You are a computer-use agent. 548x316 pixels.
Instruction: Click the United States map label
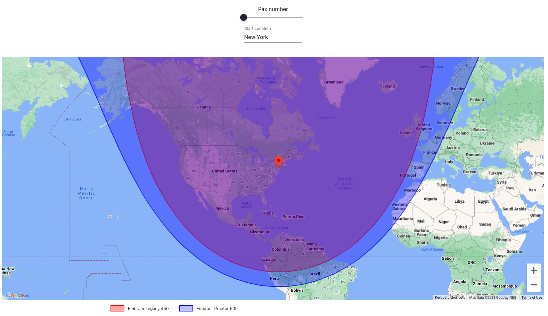pos(224,171)
